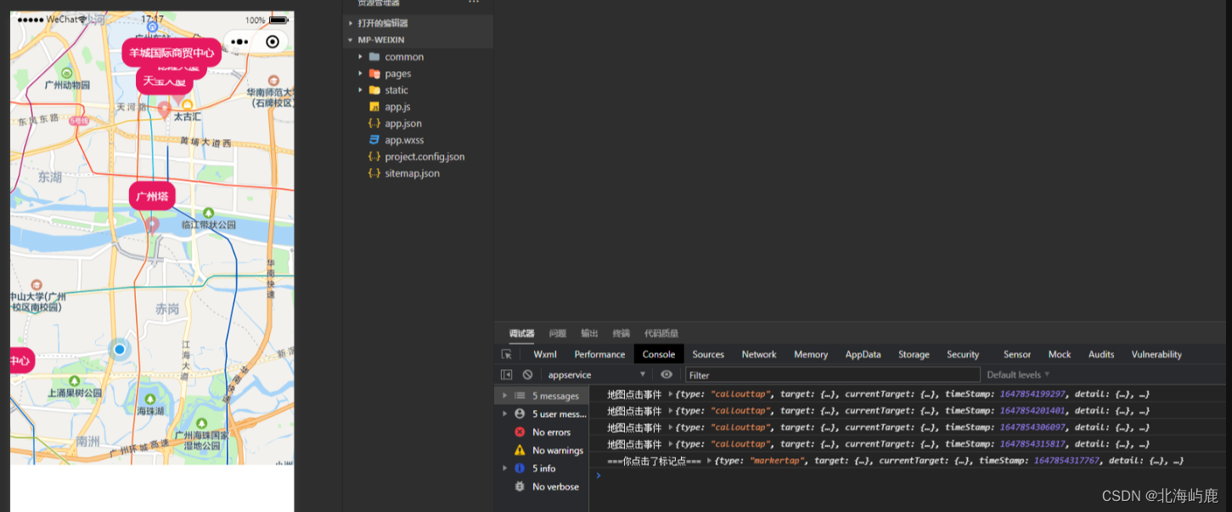The image size is (1232, 512).
Task: Click the console prompt input line
Action: coord(910,475)
